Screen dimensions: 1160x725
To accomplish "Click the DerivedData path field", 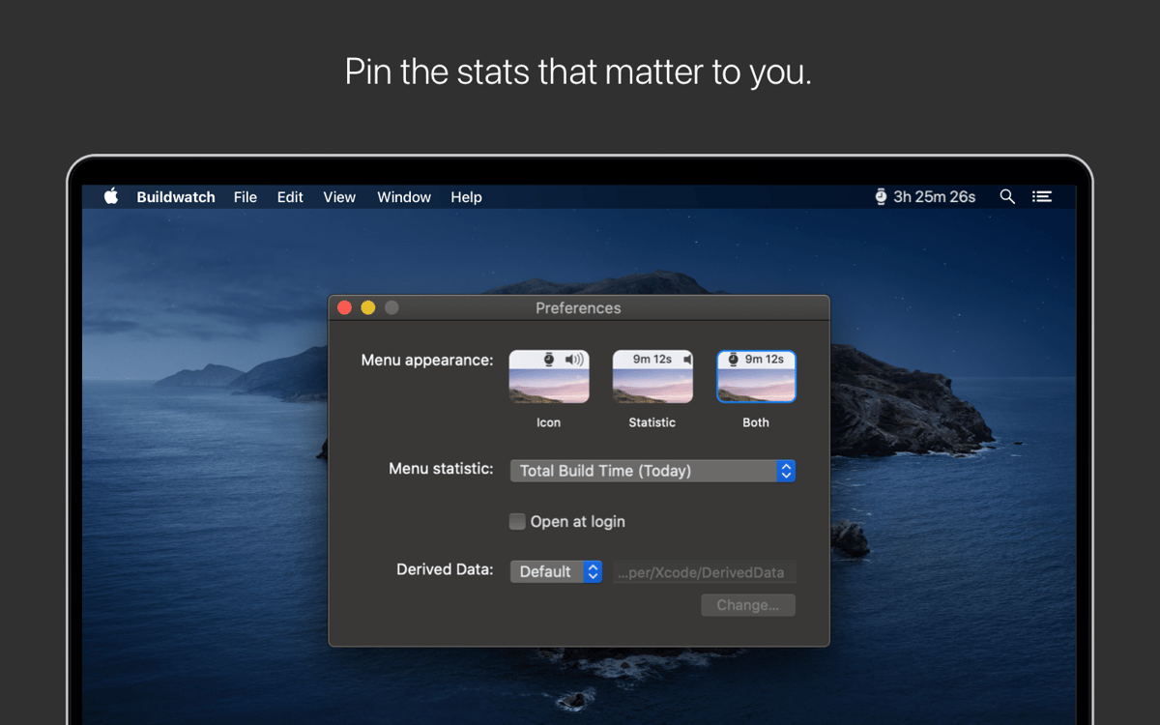I will 704,571.
